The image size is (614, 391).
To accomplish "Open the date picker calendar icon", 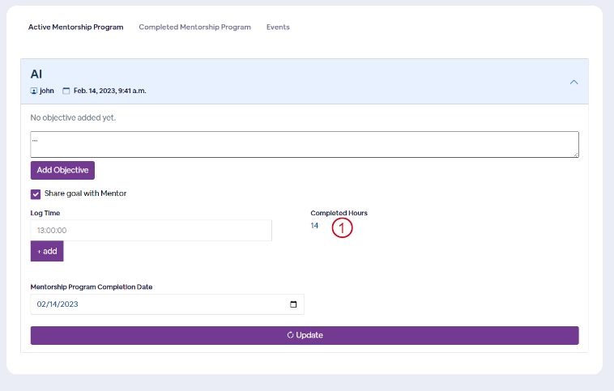I will click(293, 304).
